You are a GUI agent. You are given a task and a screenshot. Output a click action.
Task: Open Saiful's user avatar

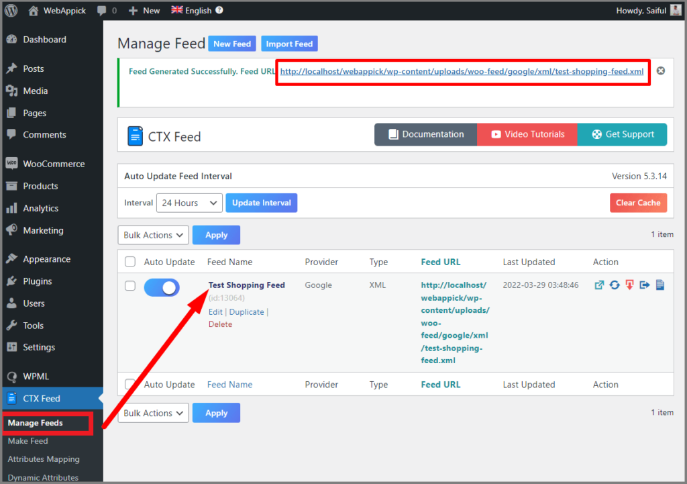coord(676,10)
